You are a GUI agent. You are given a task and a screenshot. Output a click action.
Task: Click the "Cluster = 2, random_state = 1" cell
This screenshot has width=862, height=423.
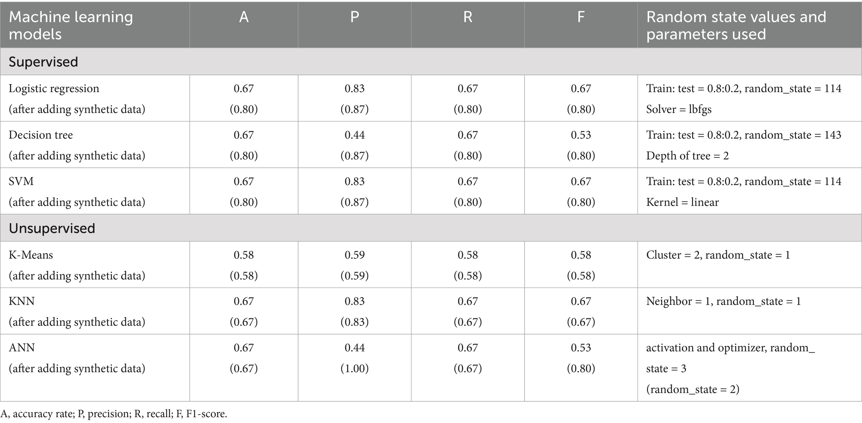pyautogui.click(x=718, y=255)
